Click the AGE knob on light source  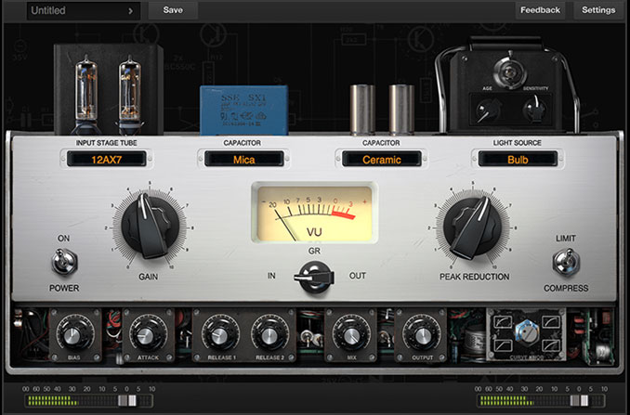[x=487, y=110]
